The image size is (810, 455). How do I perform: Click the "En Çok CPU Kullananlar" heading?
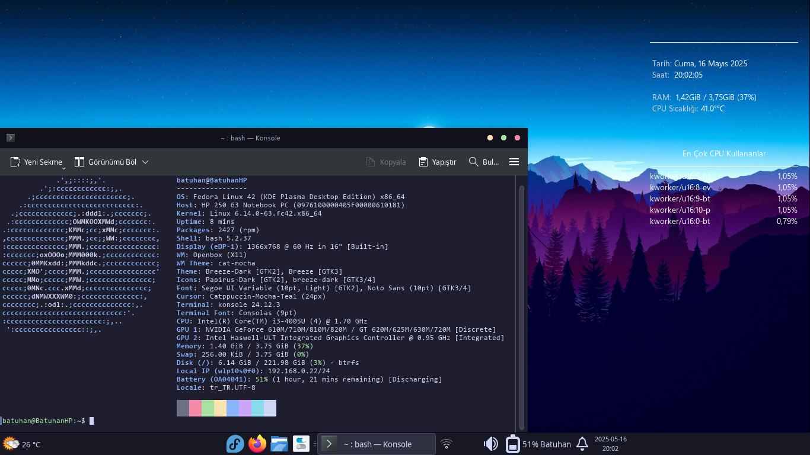point(724,153)
